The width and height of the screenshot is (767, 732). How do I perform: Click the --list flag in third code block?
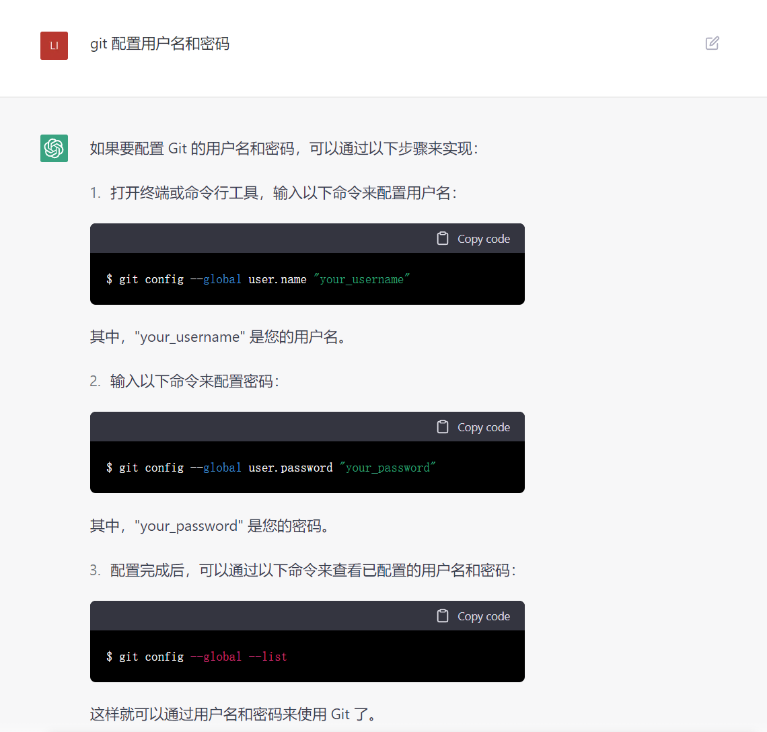[x=268, y=656]
